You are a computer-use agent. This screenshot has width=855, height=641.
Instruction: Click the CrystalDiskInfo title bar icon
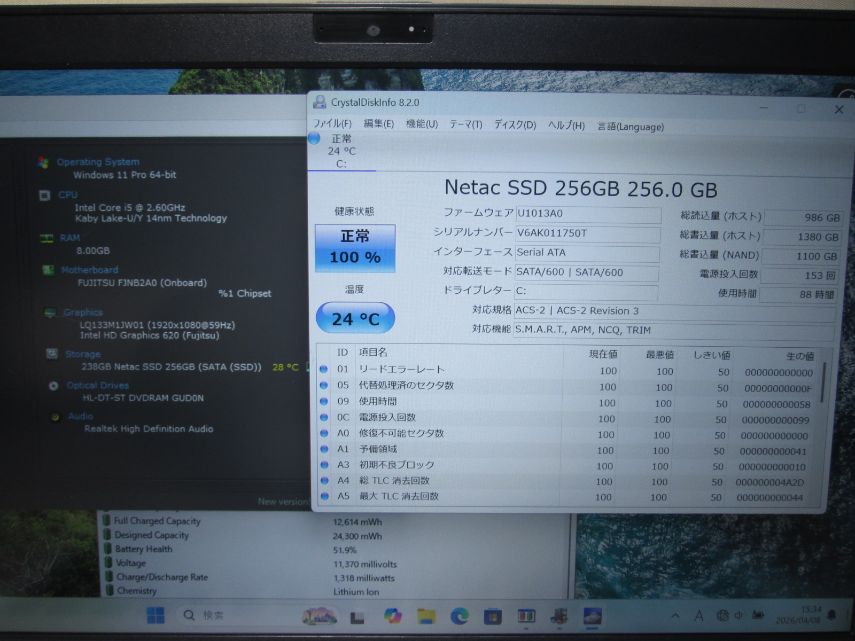320,102
